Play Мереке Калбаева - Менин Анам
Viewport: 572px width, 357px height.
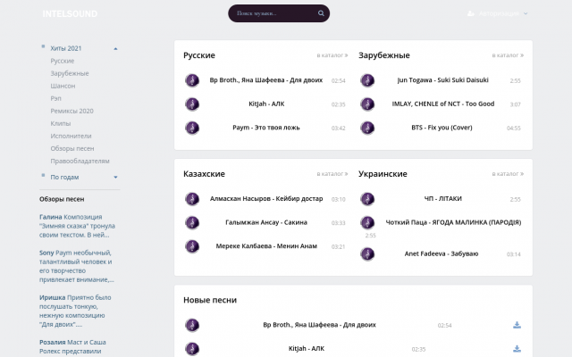pos(192,246)
